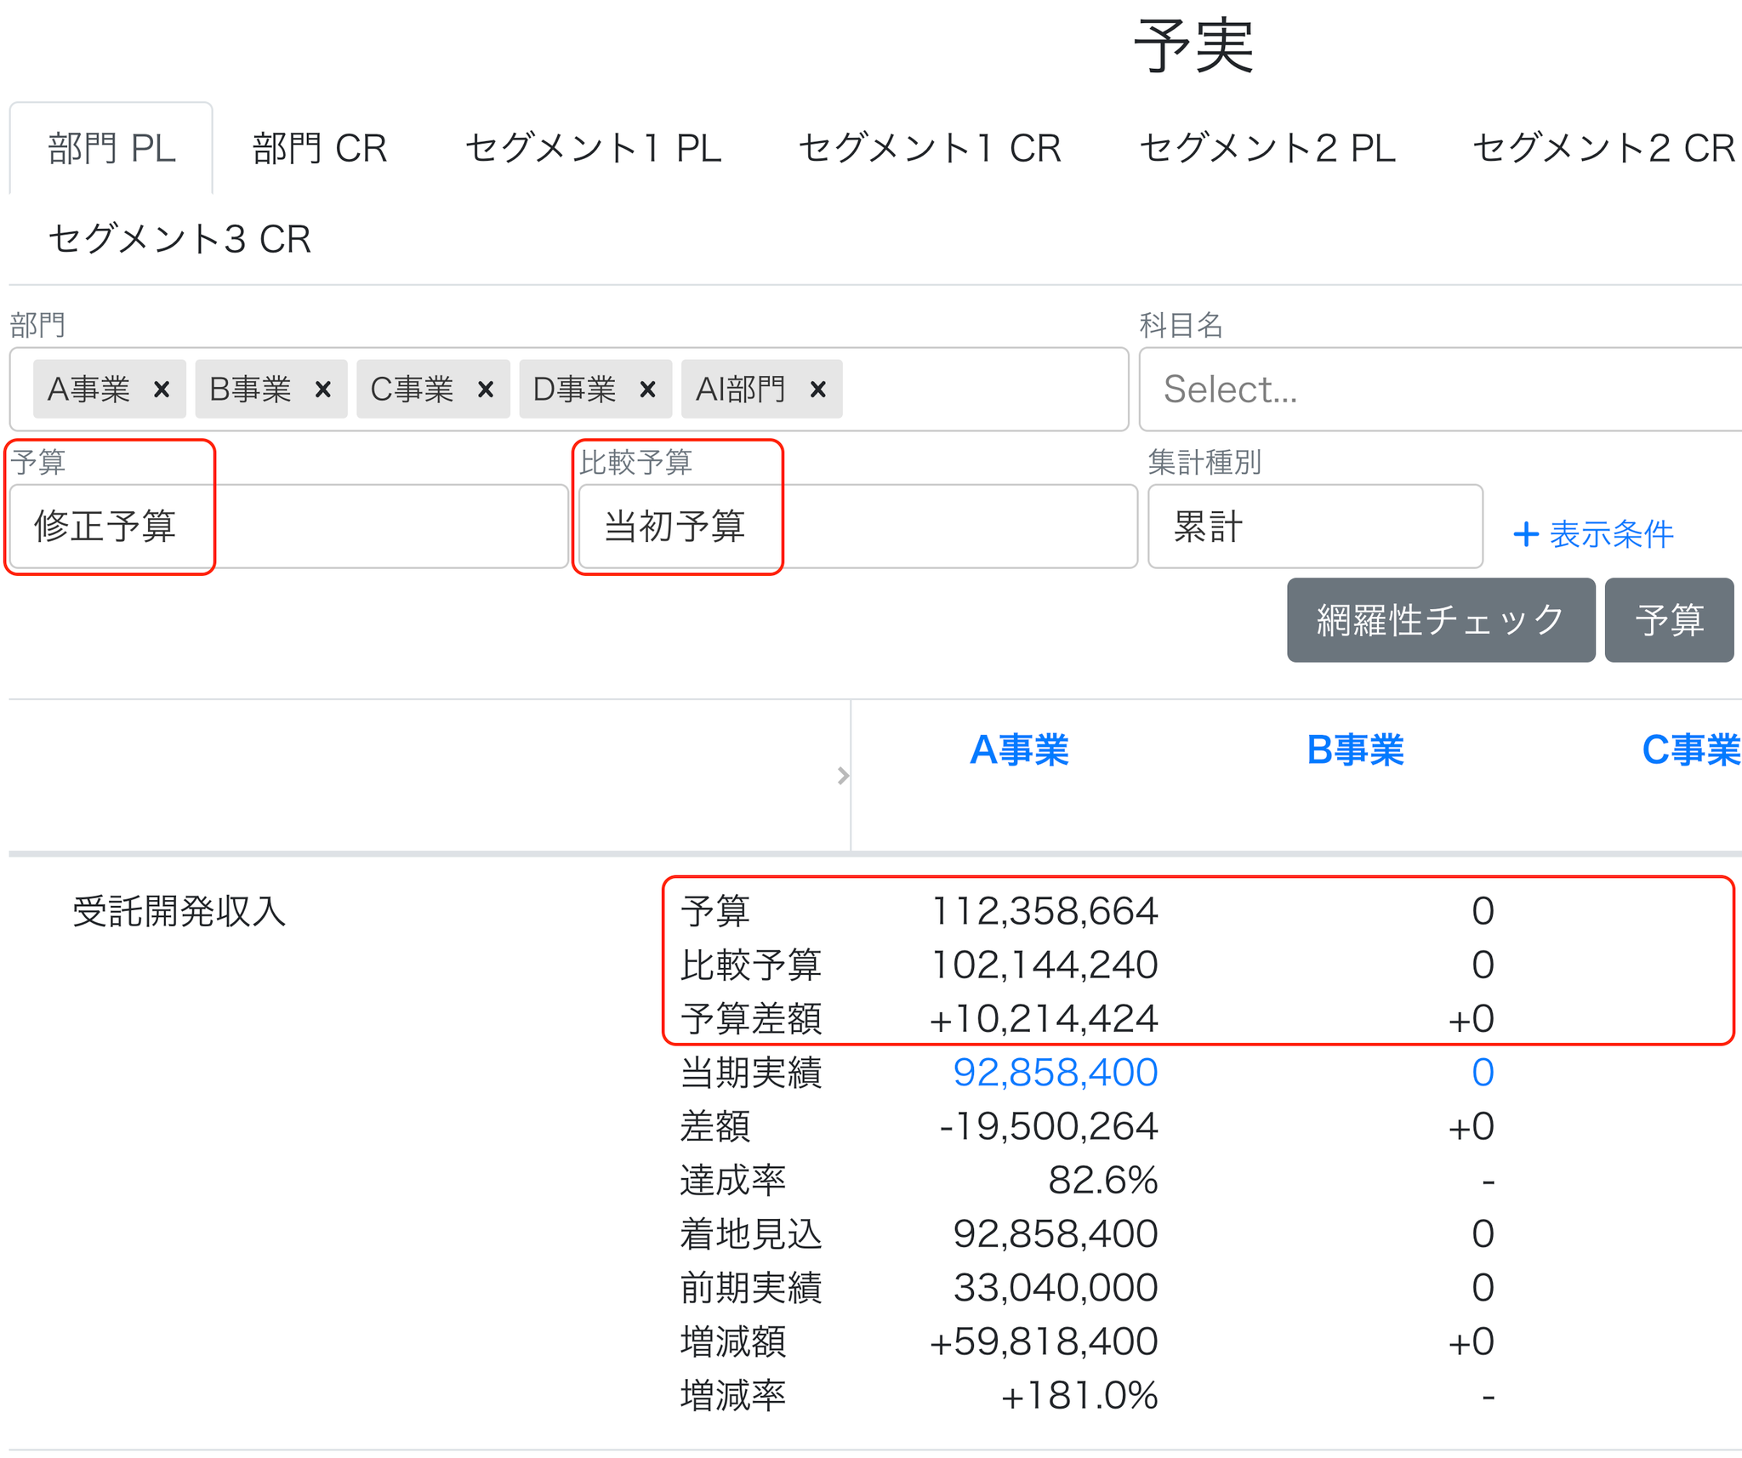Click the 当期実績 value 92,858,400
Image resolution: width=1742 pixels, height=1458 pixels.
point(1055,1073)
